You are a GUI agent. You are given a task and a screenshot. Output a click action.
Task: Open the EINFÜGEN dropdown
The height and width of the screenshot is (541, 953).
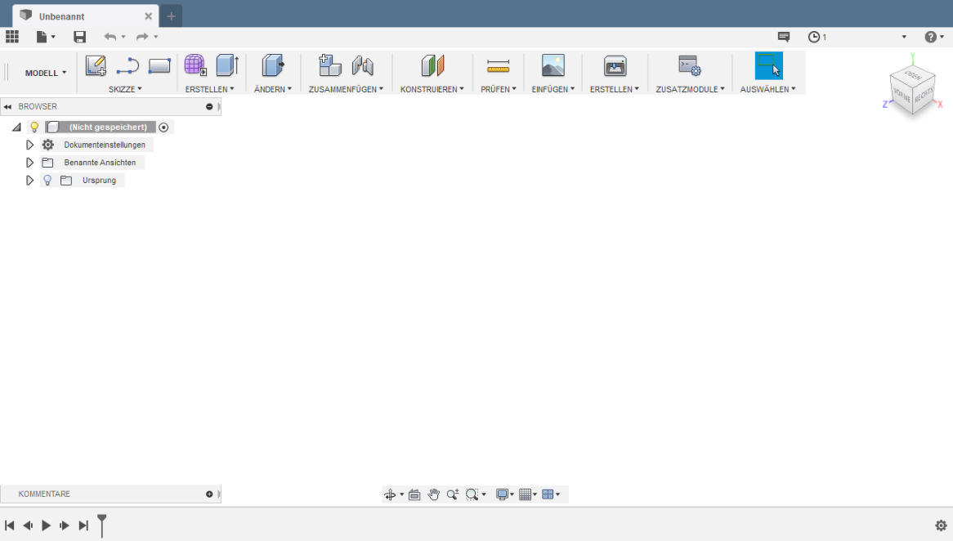[553, 89]
